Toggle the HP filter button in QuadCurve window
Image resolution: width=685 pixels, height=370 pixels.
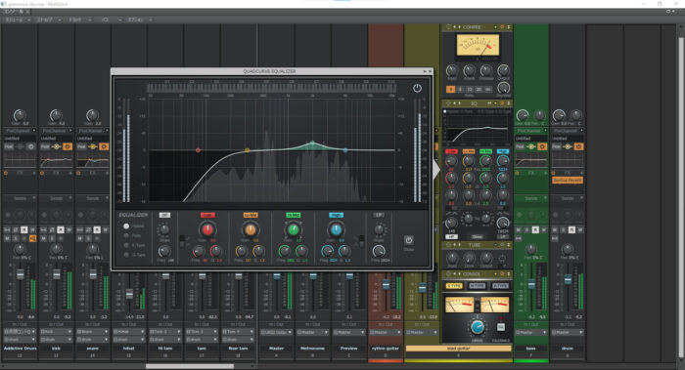click(164, 215)
